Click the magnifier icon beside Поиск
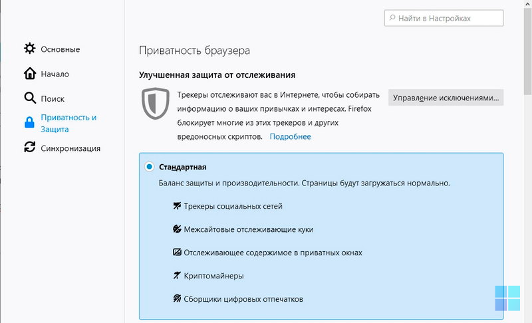The width and height of the screenshot is (532, 323). click(30, 98)
